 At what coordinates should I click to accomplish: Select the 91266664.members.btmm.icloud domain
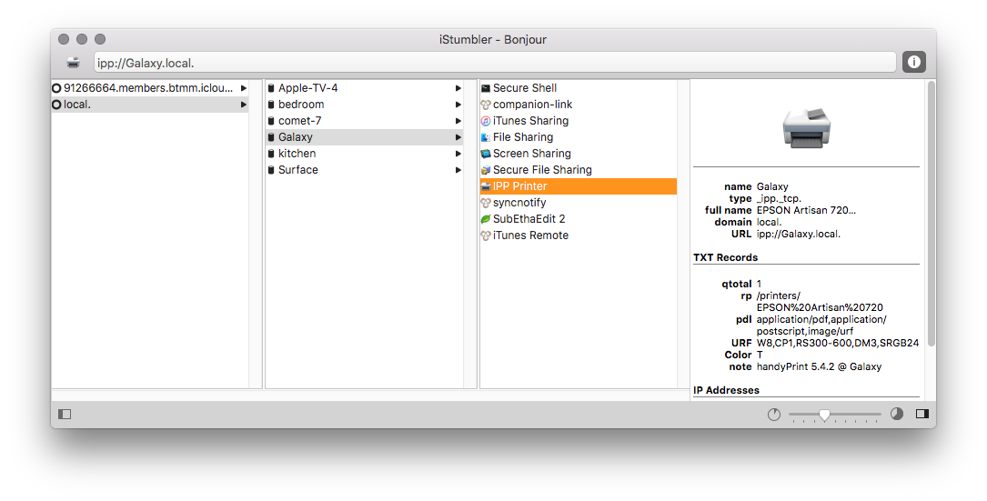coord(150,88)
